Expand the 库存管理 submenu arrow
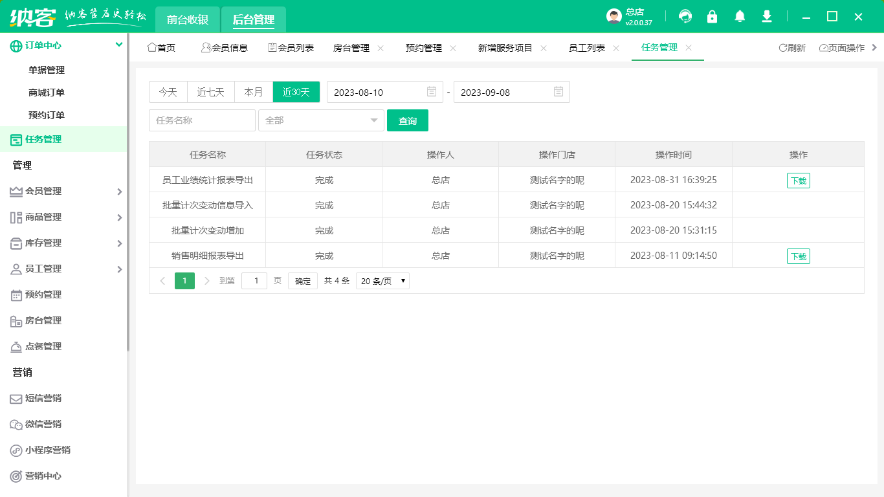Screen dimensions: 884x497 pos(120,243)
